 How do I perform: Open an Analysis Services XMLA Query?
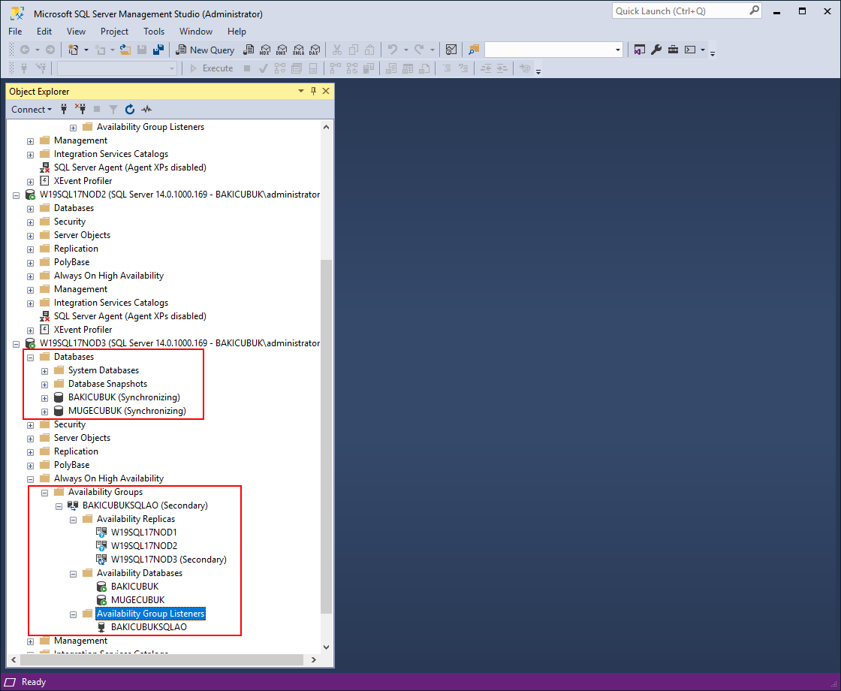click(x=298, y=50)
